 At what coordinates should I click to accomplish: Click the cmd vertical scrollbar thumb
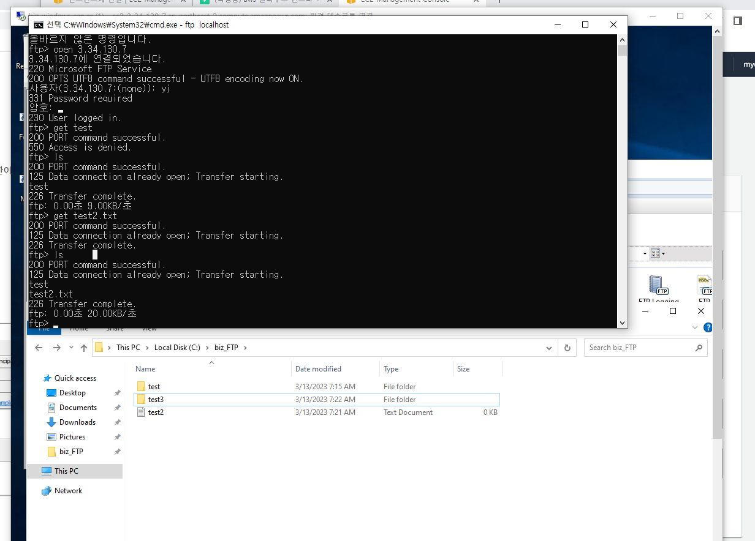tap(622, 50)
